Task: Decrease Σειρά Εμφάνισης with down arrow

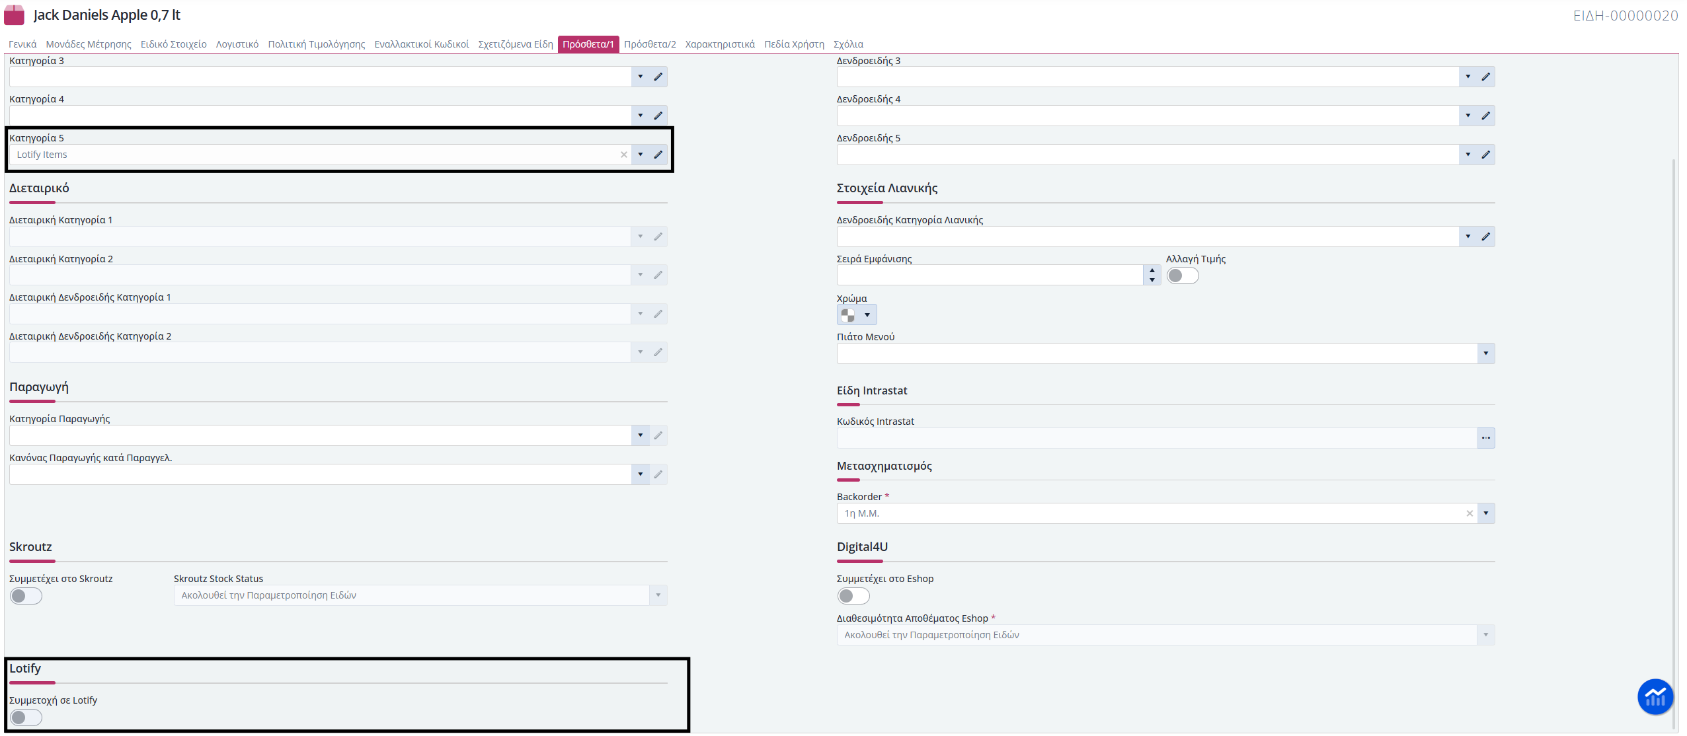Action: tap(1152, 280)
